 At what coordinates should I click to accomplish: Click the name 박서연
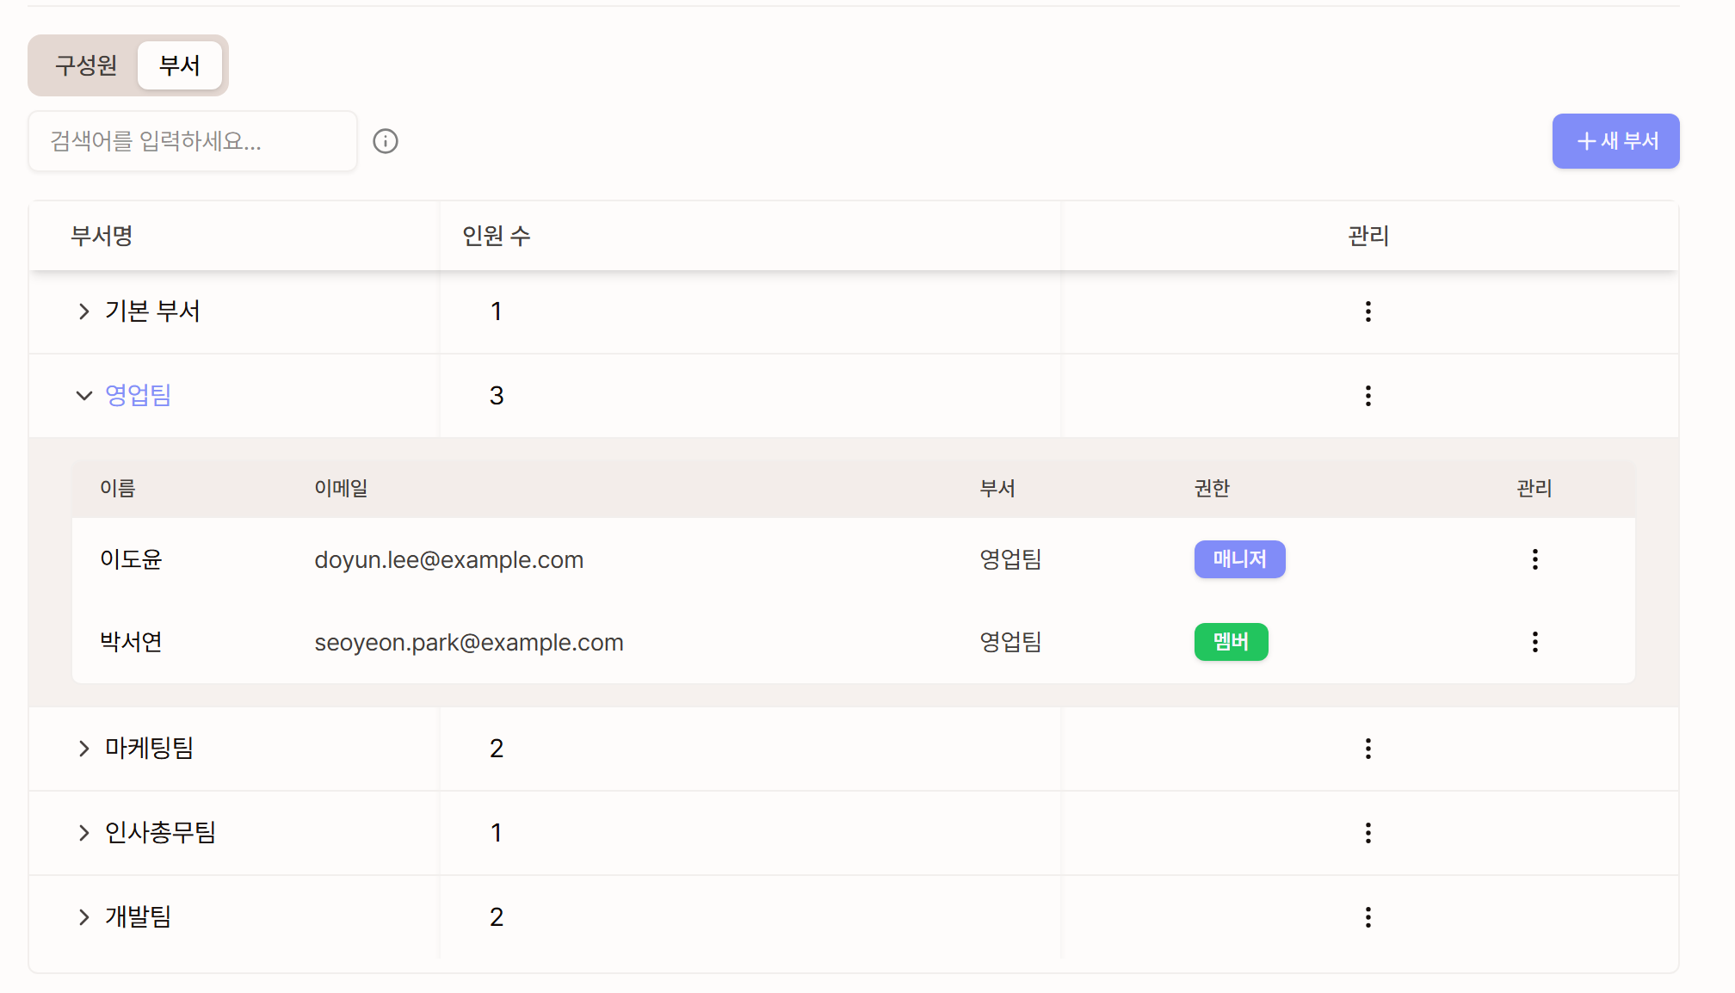pyautogui.click(x=131, y=642)
